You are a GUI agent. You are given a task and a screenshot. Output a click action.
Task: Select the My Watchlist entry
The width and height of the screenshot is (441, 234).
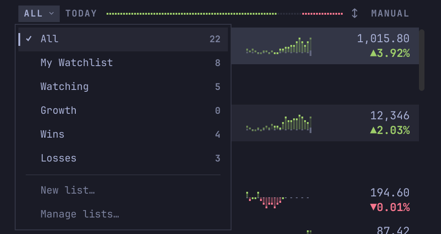[x=123, y=63]
